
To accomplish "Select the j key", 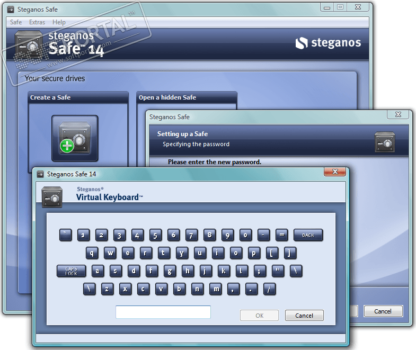I will tap(206, 271).
